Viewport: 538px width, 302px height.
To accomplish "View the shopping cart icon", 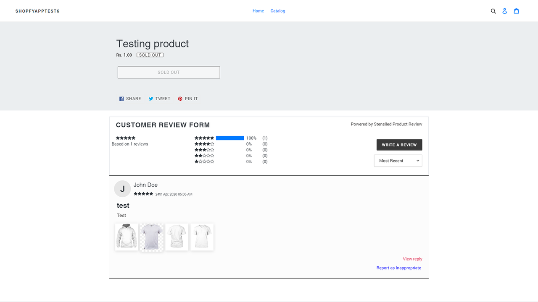I will [x=516, y=11].
